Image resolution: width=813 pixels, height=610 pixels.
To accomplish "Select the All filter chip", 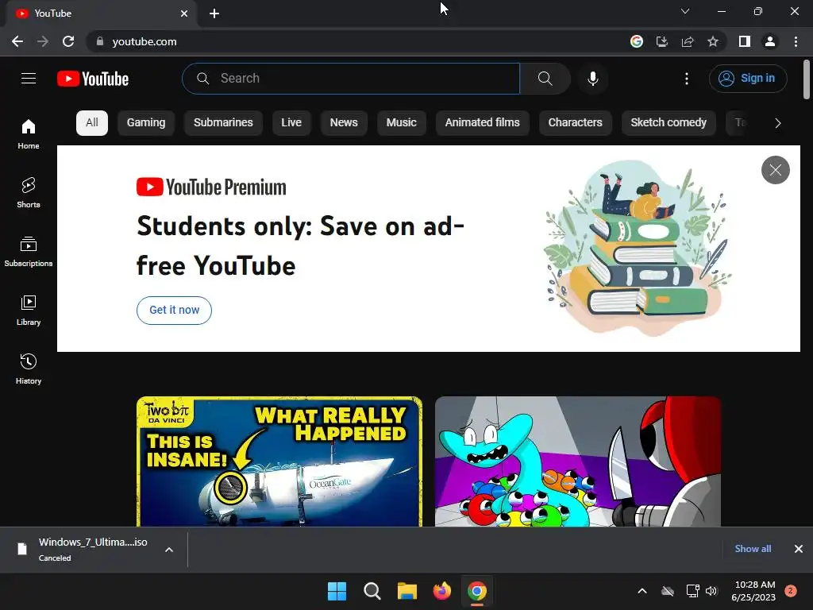I will (x=92, y=123).
